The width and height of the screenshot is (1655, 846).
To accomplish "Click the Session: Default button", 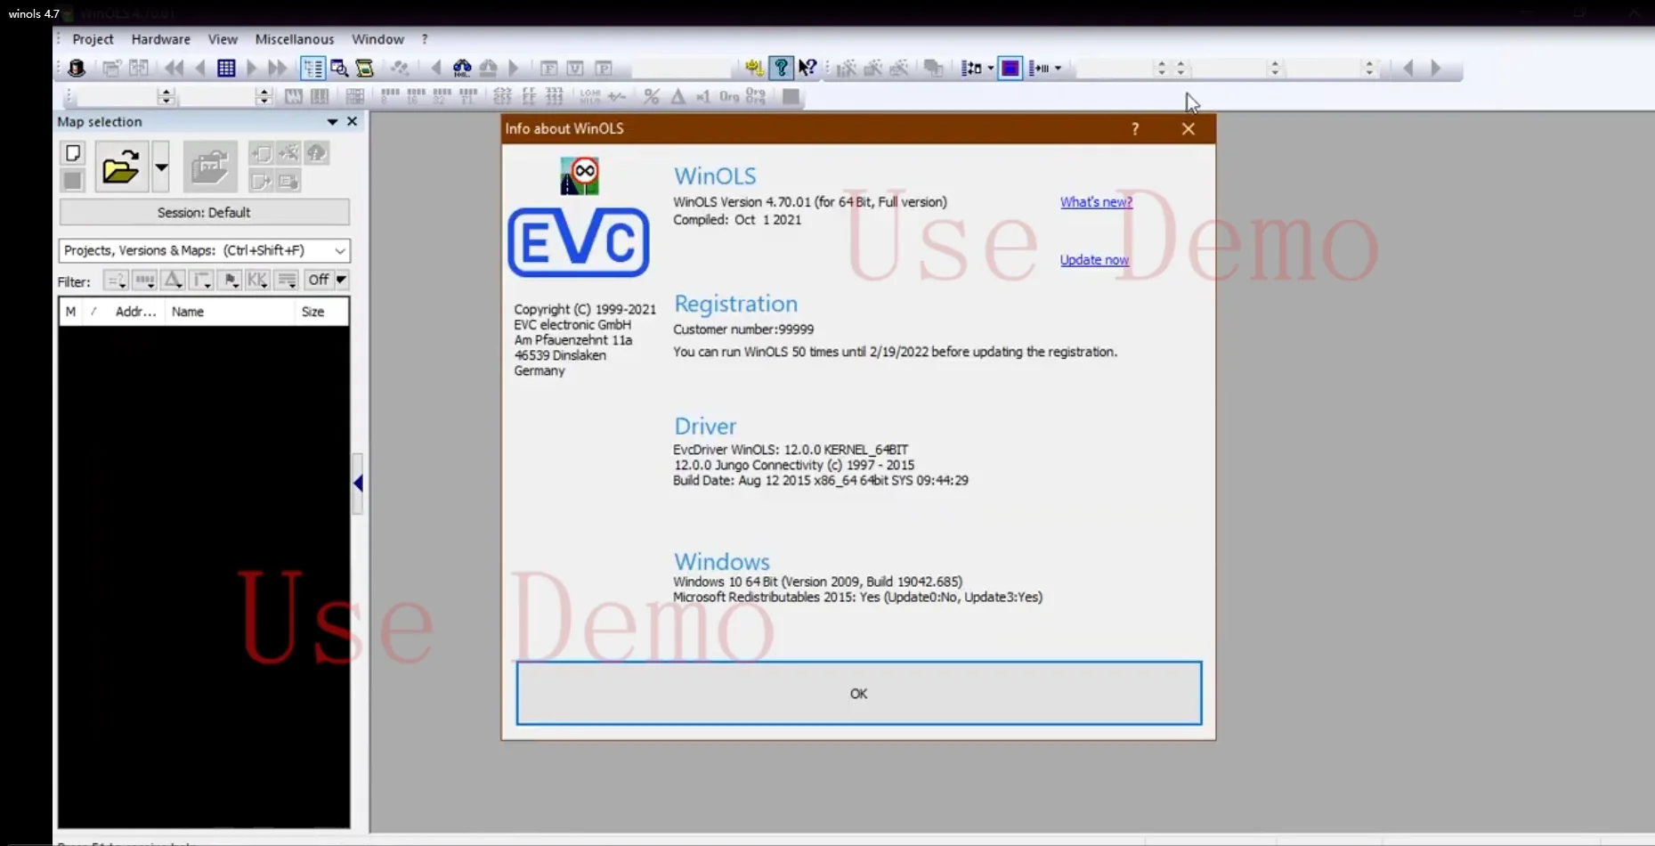I will click(204, 212).
